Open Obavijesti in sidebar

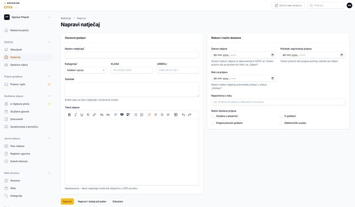click(x=27, y=49)
